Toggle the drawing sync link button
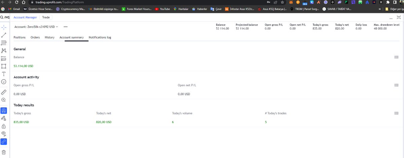This screenshot has height=158, width=404. click(x=4, y=142)
